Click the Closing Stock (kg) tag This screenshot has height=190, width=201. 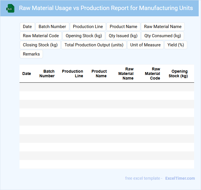tap(40, 45)
